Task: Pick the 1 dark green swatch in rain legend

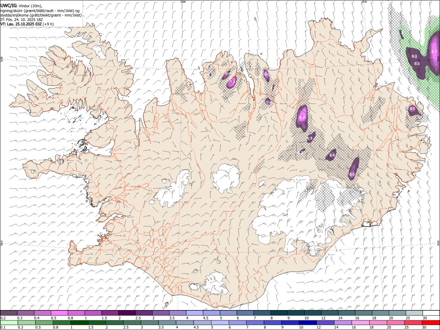Action: pyautogui.click(x=79, y=322)
